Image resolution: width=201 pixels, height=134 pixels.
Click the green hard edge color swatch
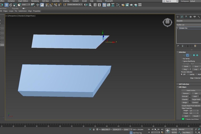tap(183, 119)
